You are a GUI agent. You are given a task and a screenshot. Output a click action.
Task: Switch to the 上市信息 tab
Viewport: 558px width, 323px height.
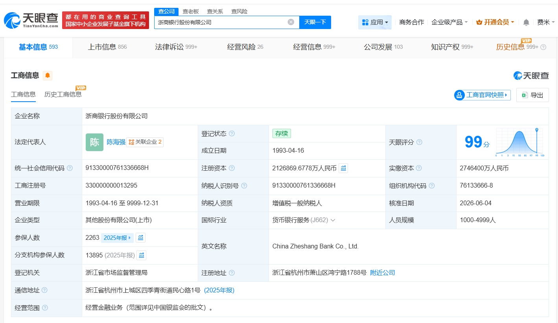(x=107, y=47)
